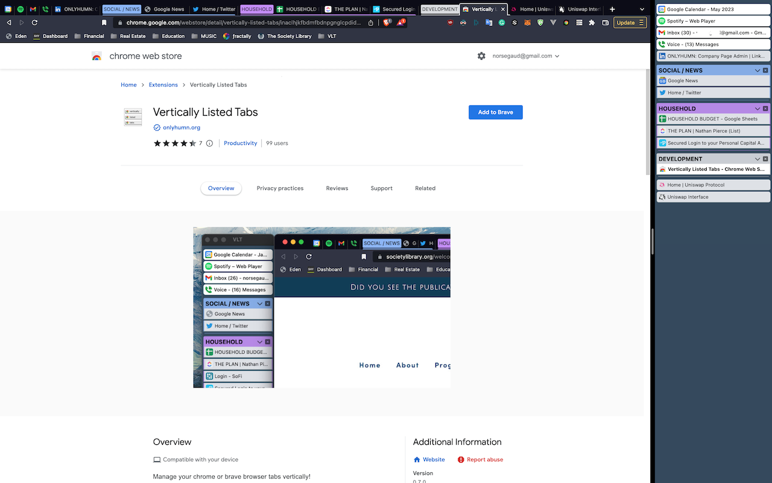Switch to the Reviews tab
This screenshot has width=772, height=483.
(x=337, y=188)
